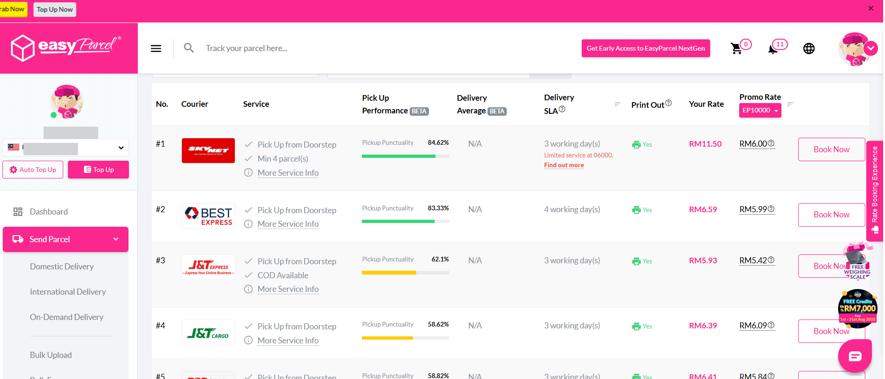Click the EasyParcel logo
The height and width of the screenshot is (379, 885).
[x=66, y=47]
